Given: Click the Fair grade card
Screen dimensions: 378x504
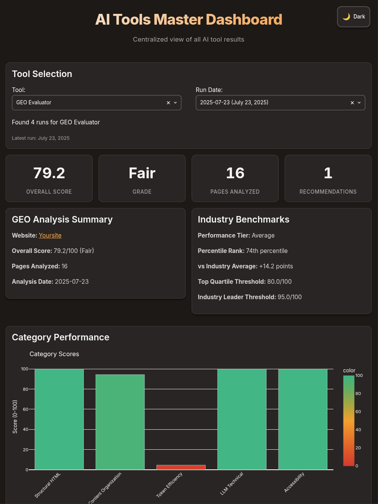Looking at the screenshot, I should point(142,178).
